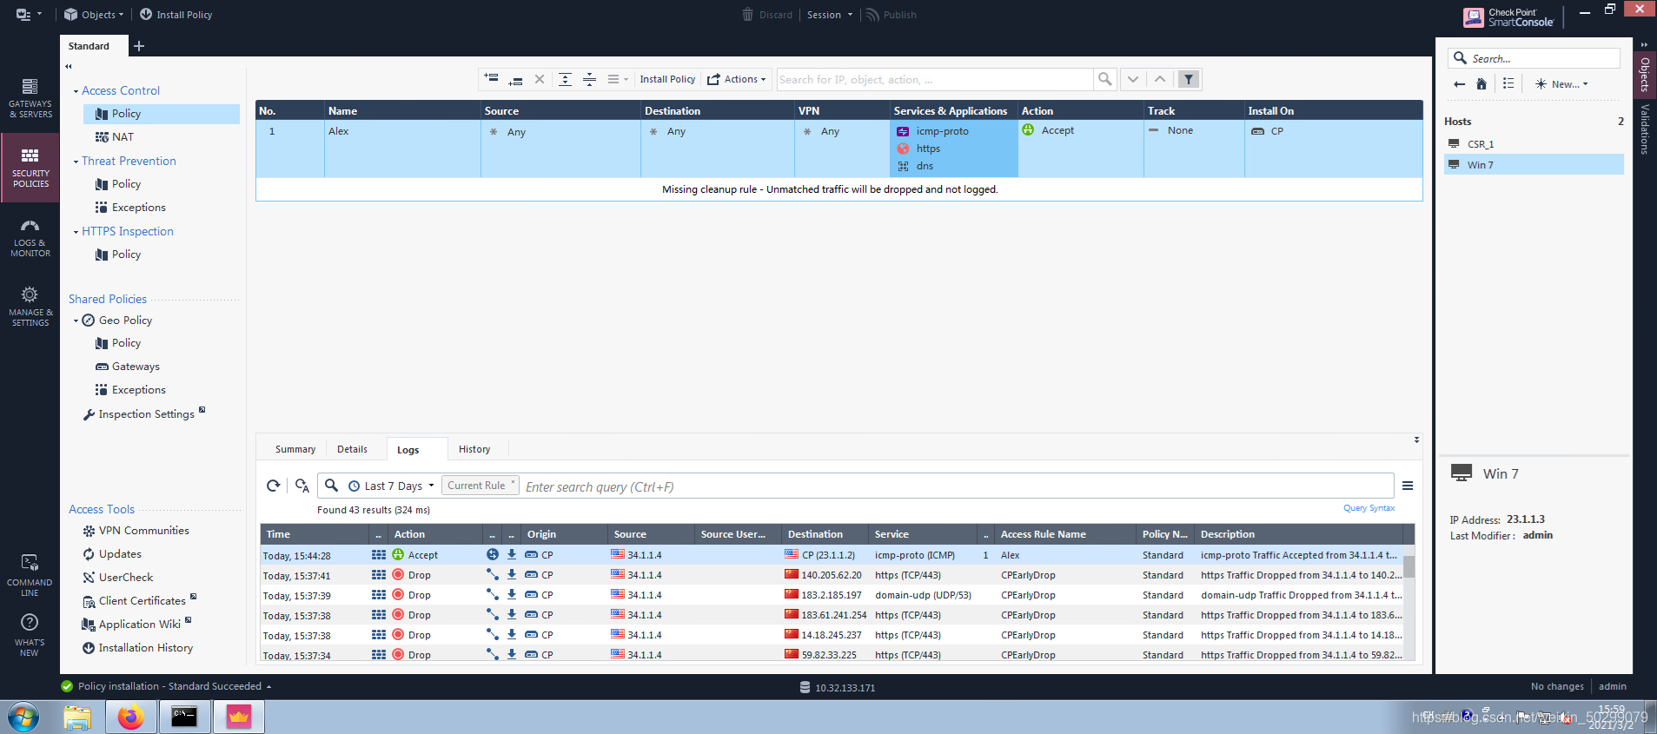
Task: Open Objects dropdown menu in top bar
Action: click(94, 15)
